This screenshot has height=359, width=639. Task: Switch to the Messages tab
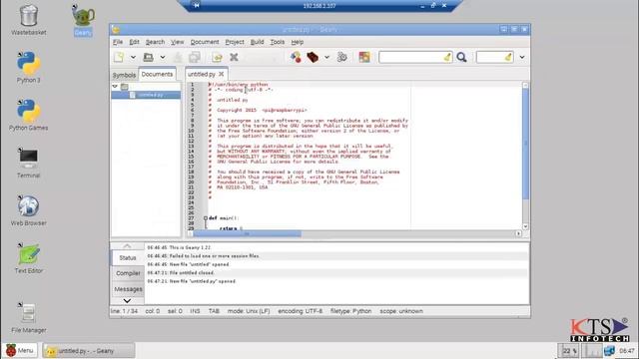[x=128, y=289]
